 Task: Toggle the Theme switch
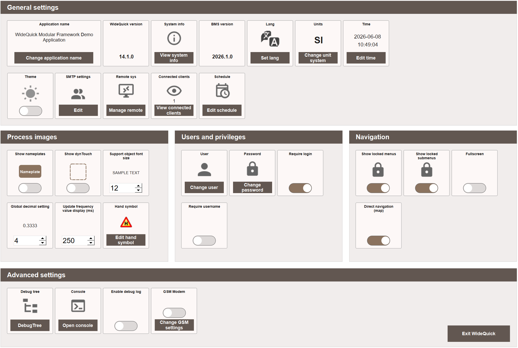31,111
